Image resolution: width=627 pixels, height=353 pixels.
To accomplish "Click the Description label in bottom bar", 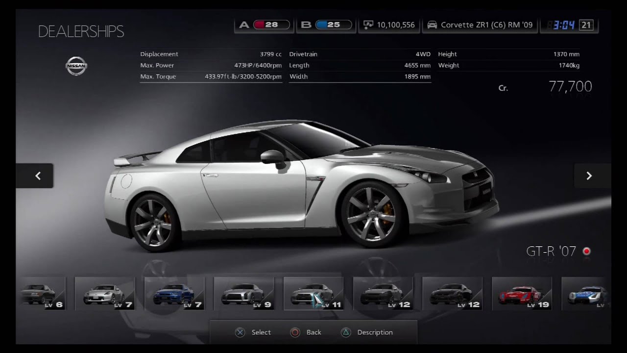I will tap(375, 332).
